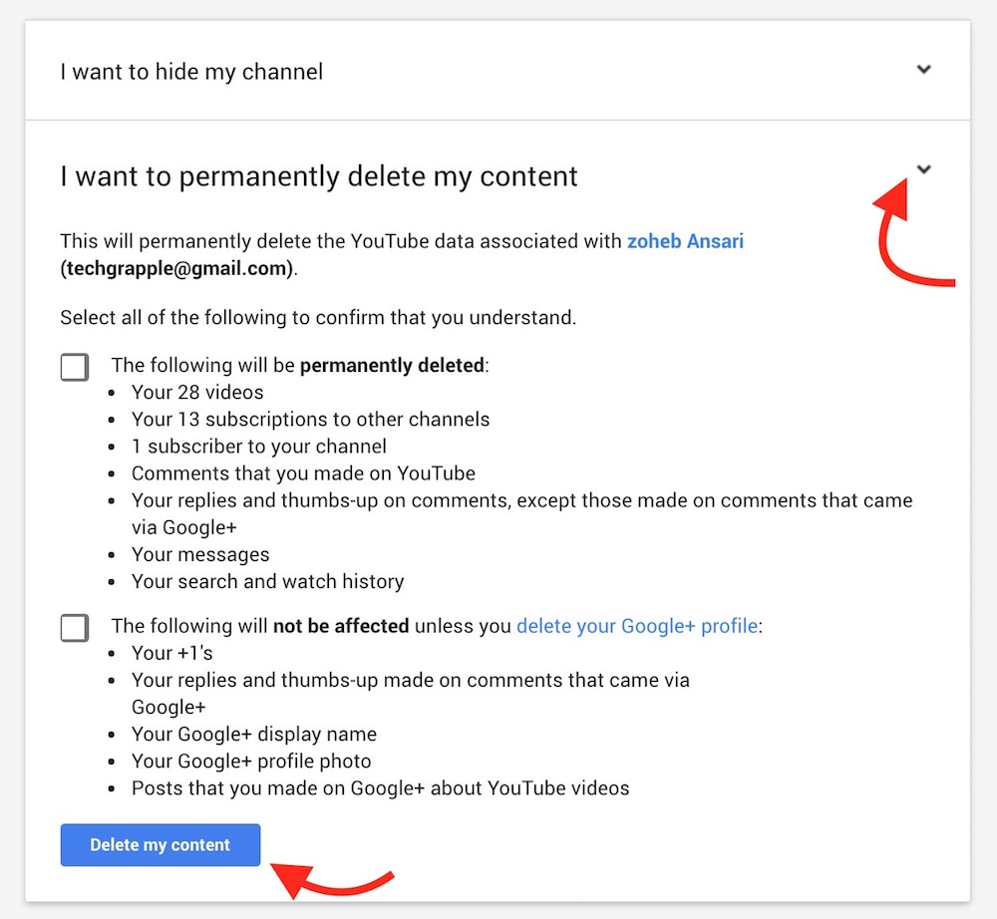Open the "zoheb Ansari" account link
Viewport: 997px width, 919px height.
(x=685, y=241)
